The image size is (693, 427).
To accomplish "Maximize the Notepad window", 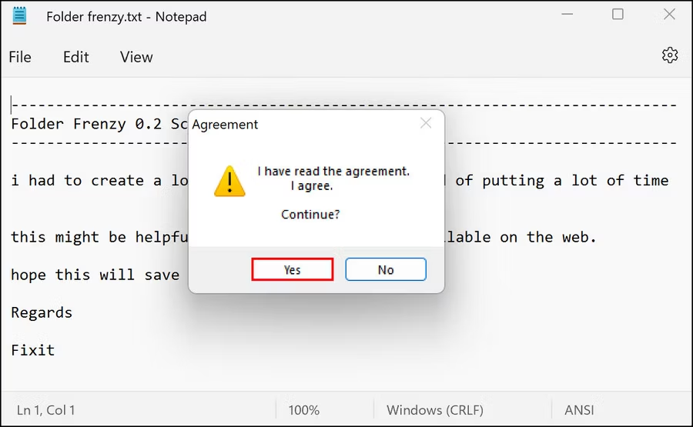I will coord(618,15).
